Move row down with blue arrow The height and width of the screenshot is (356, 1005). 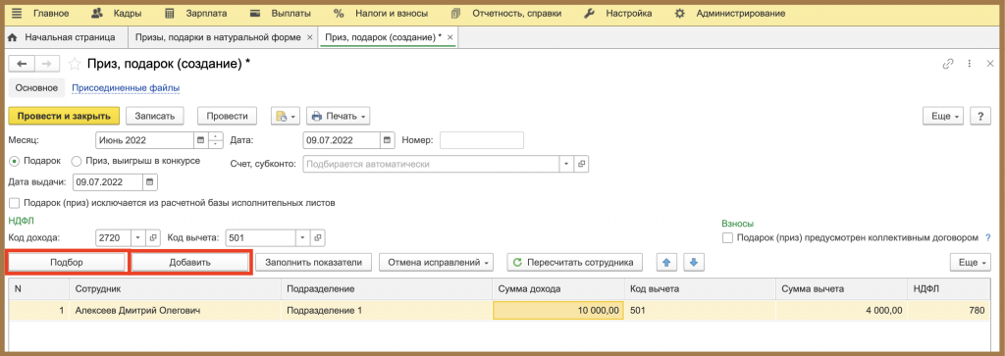[x=694, y=263]
